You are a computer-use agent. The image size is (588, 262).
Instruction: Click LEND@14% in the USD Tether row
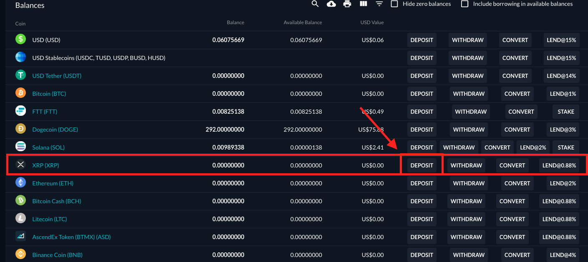(x=561, y=76)
